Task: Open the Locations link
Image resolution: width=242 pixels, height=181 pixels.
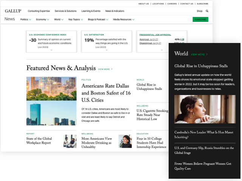Action: coord(158,4)
